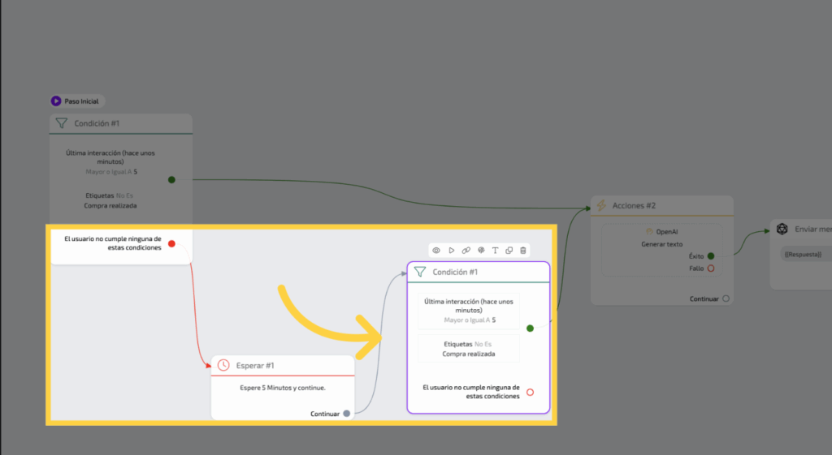This screenshot has width=832, height=455.
Task: Select the Espere 5 Minutos text
Action: point(283,388)
